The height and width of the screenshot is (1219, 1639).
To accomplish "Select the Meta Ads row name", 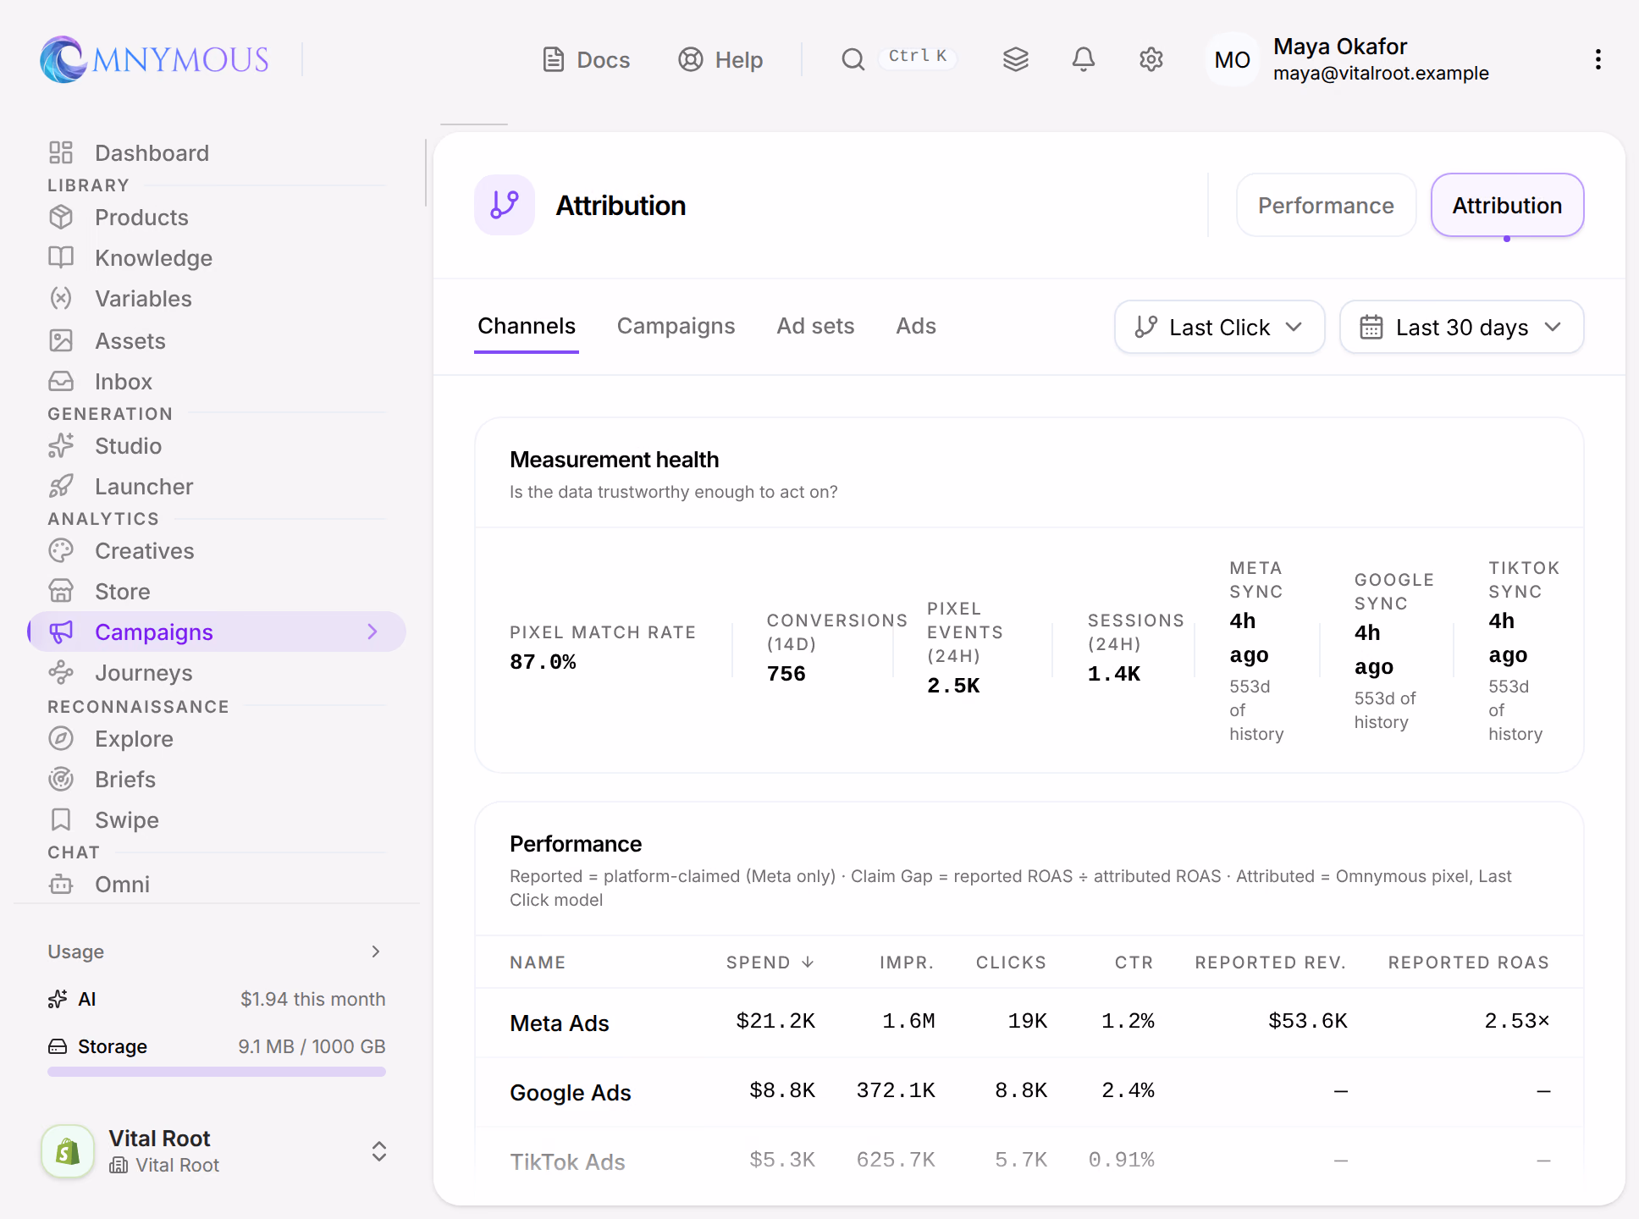I will [x=559, y=1023].
